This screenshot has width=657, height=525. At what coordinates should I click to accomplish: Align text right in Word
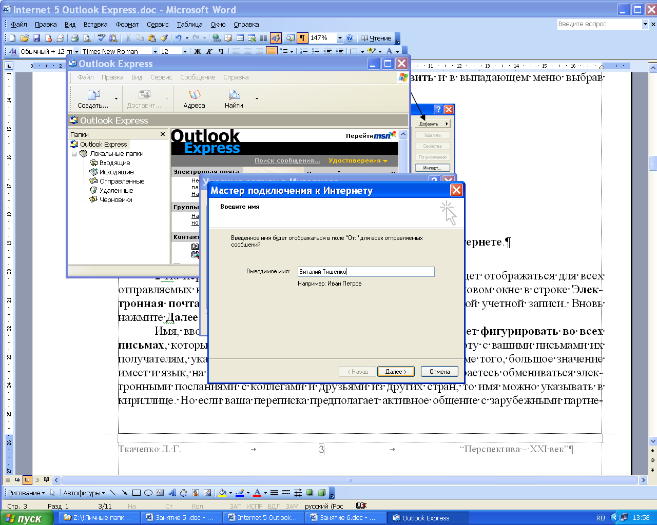point(260,51)
